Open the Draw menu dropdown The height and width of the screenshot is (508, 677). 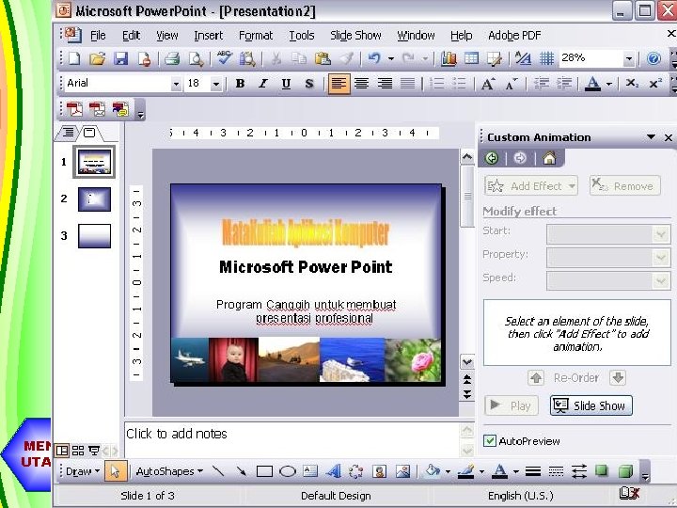point(83,471)
